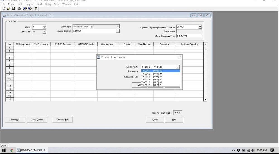Collapse the Model Name dropdown arrow
Viewport: 279px width, 154px height.
(x=177, y=67)
